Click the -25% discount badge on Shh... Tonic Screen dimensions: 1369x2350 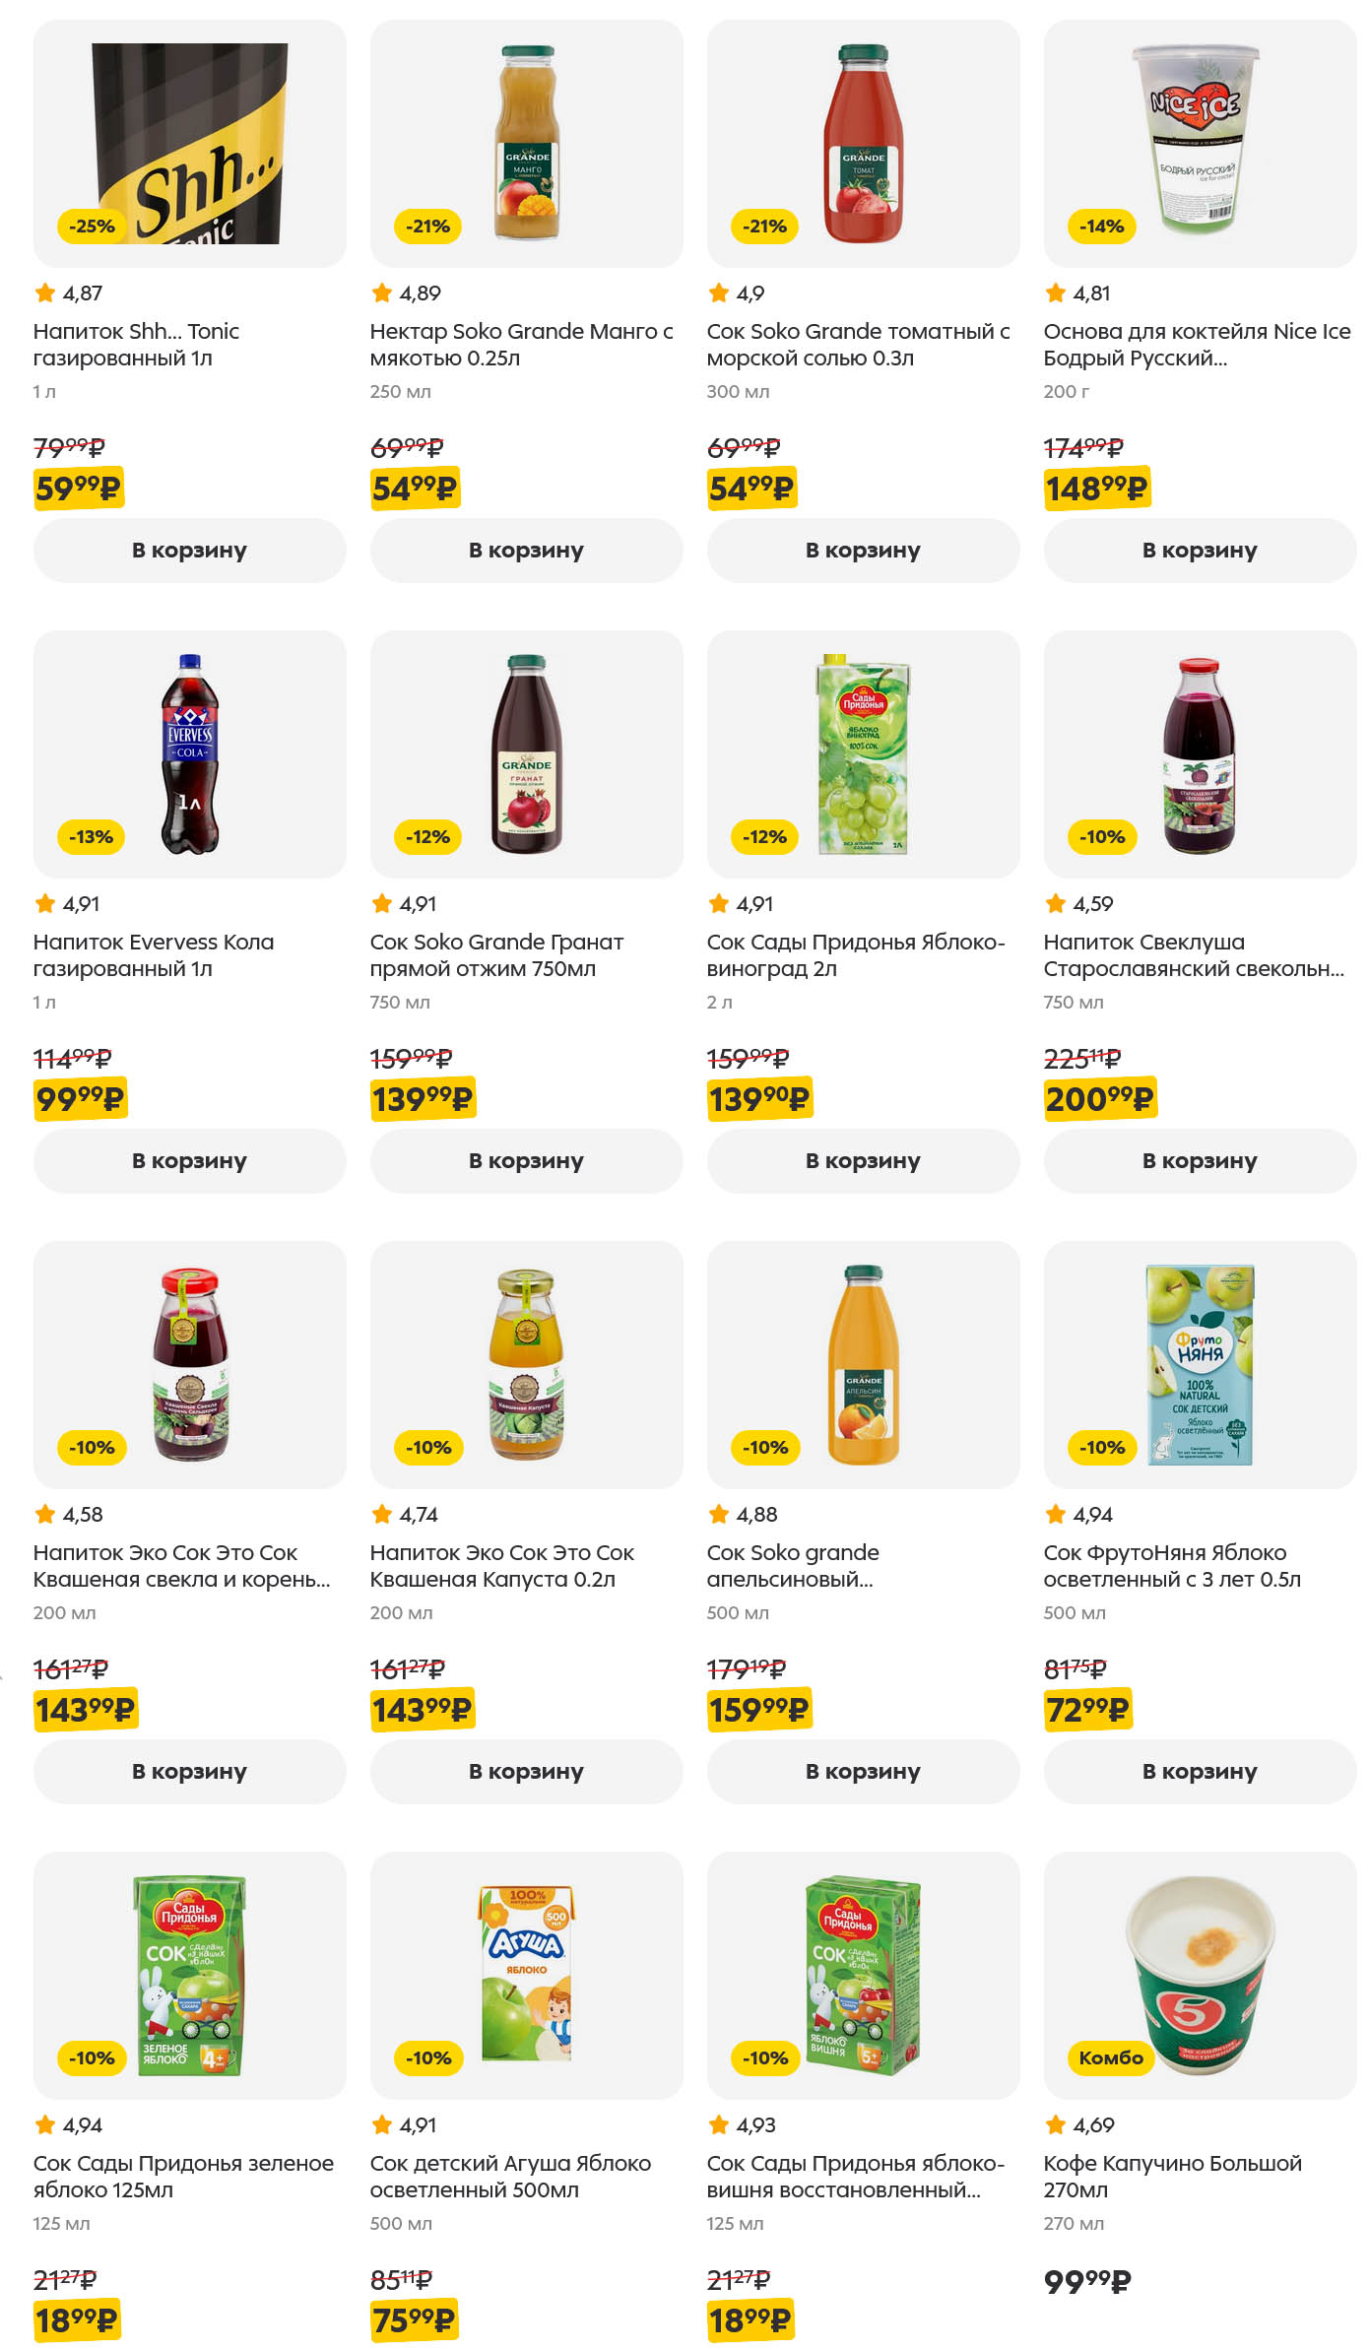[x=92, y=227]
